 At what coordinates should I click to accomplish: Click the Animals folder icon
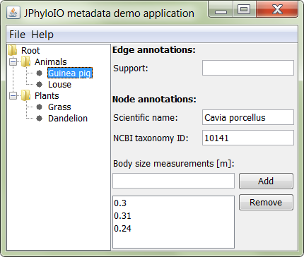(26, 61)
